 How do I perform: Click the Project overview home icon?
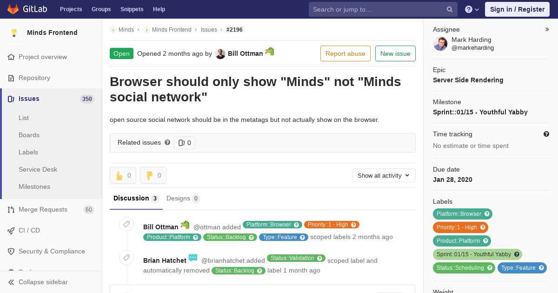(x=11, y=57)
